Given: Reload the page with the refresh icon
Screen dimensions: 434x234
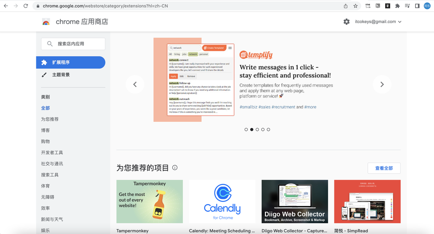Looking at the screenshot, I should tap(26, 6).
